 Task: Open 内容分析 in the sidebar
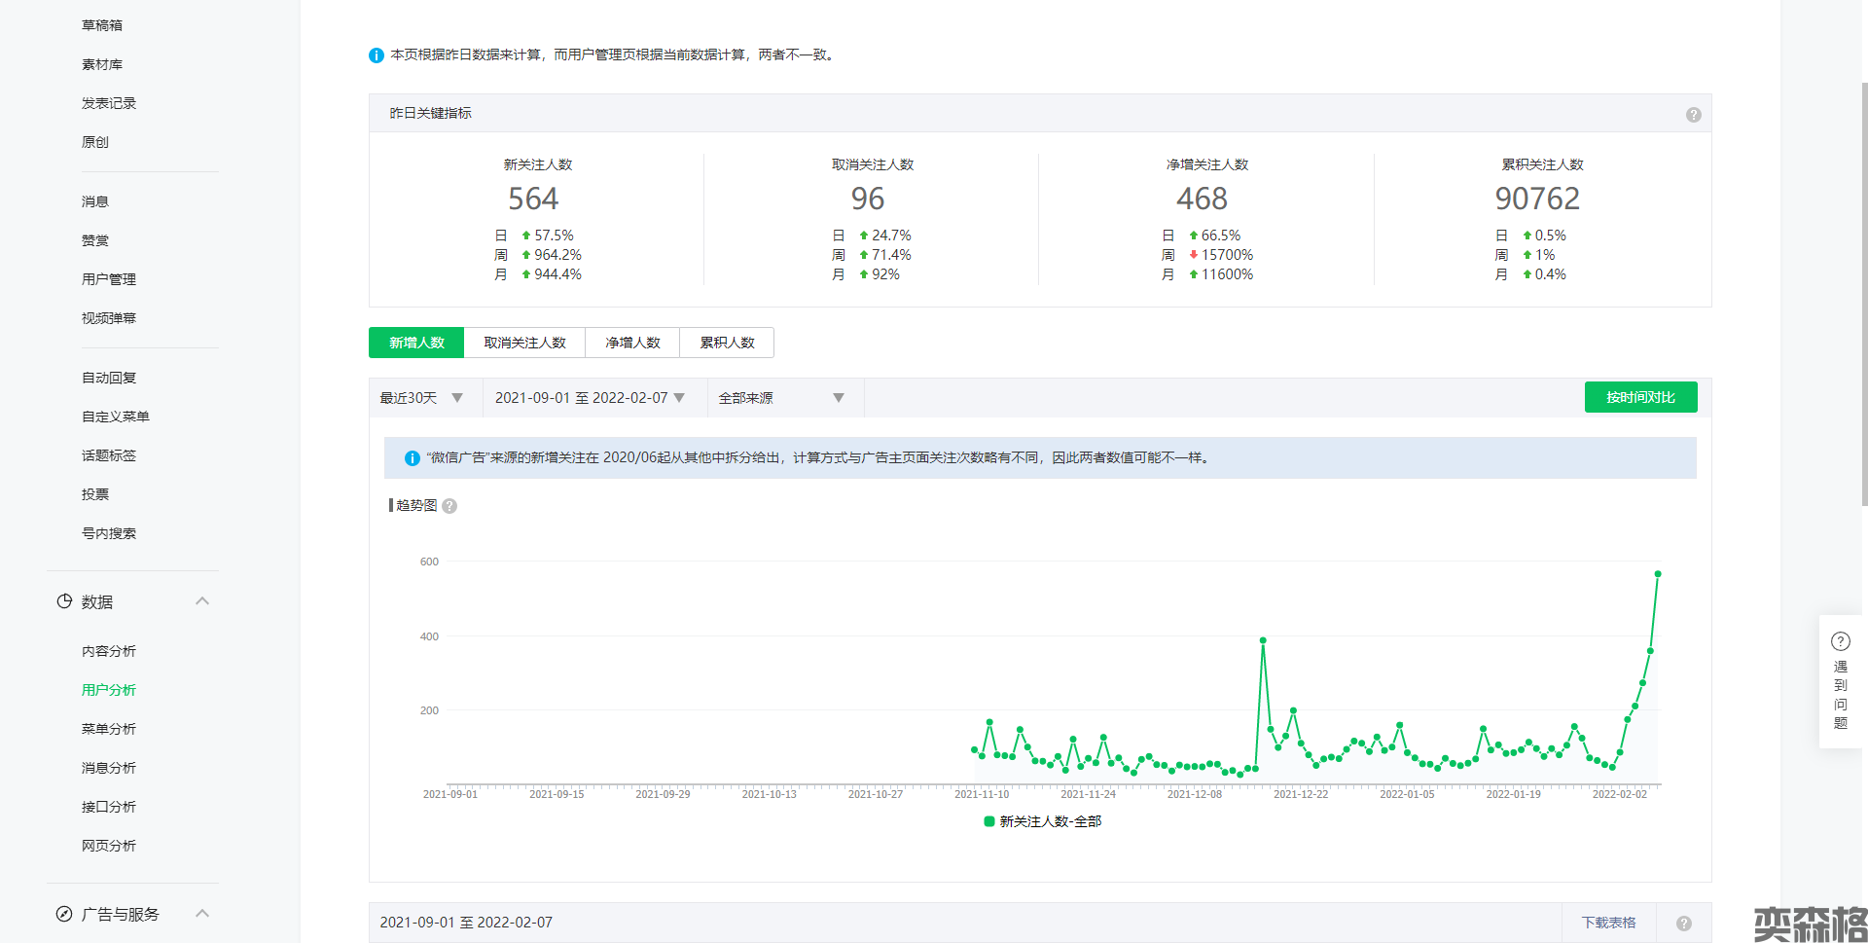[x=109, y=651]
